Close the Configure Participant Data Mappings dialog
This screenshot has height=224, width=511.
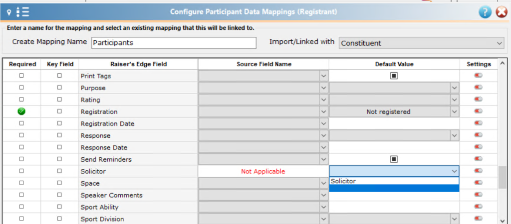click(x=502, y=12)
